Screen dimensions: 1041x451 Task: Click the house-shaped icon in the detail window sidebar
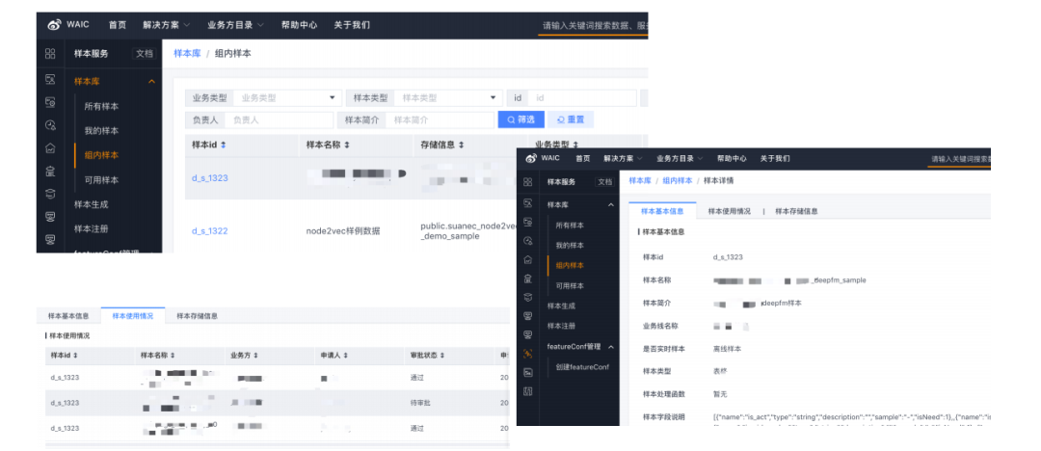[528, 259]
